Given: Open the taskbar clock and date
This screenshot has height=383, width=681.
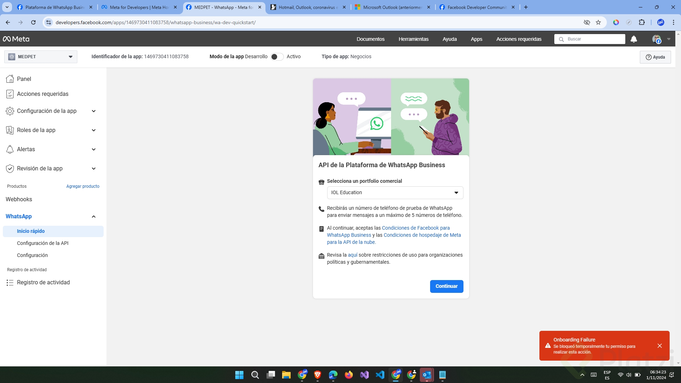Looking at the screenshot, I should (656, 375).
